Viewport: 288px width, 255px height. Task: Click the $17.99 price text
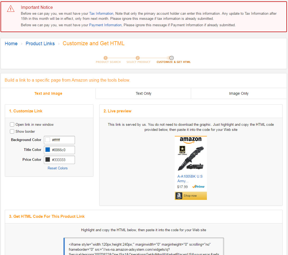(182, 187)
